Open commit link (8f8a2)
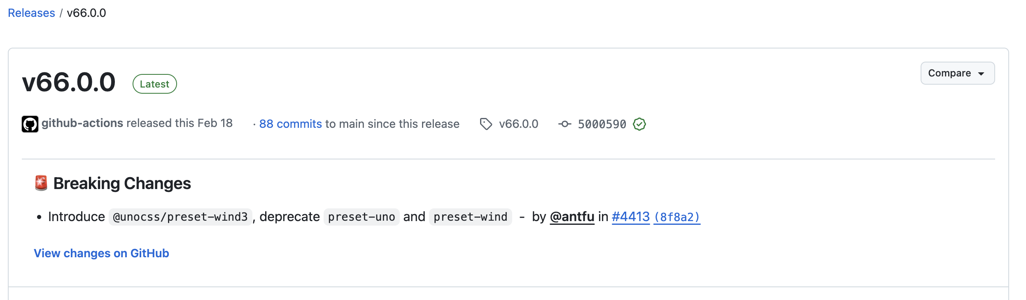The width and height of the screenshot is (1026, 300). pos(677,217)
